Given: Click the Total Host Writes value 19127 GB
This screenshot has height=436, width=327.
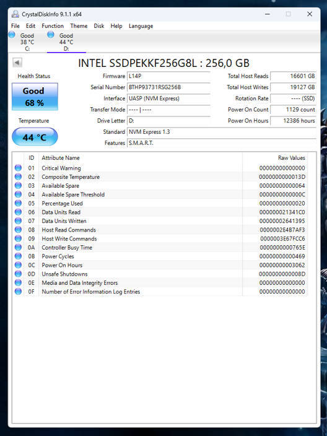Looking at the screenshot, I should click(x=294, y=87).
